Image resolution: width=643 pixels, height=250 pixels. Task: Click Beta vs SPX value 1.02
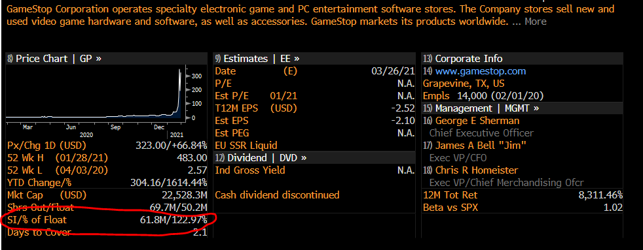coord(613,208)
